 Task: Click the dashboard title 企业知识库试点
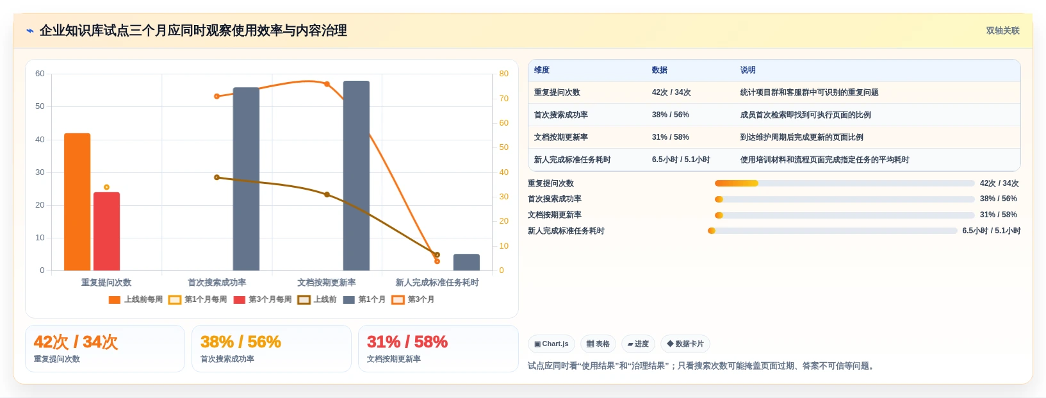tap(193, 31)
